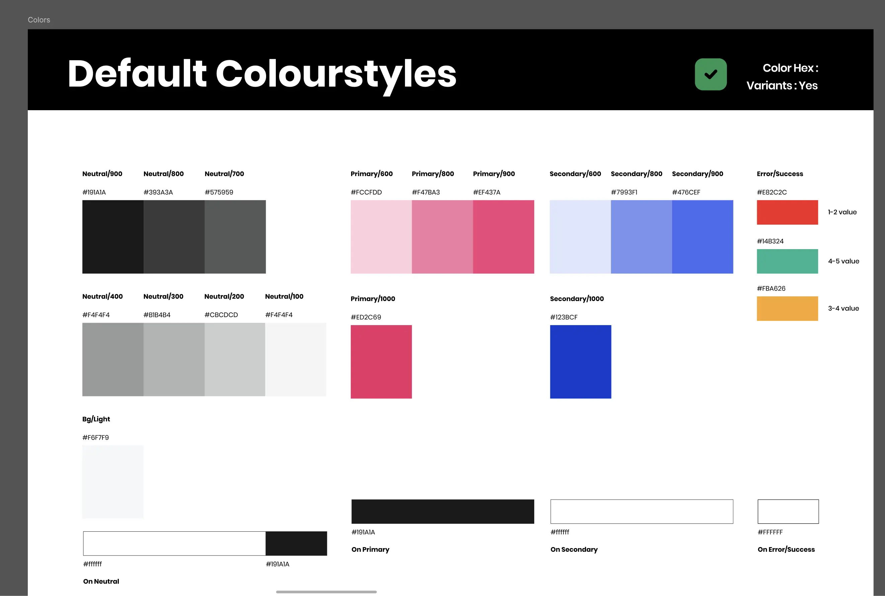Click the On Primary label

pyautogui.click(x=371, y=549)
